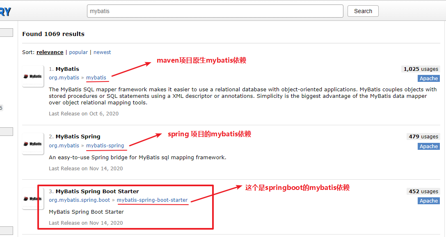The width and height of the screenshot is (446, 237).
Task: Sort results by relevance
Action: point(50,52)
